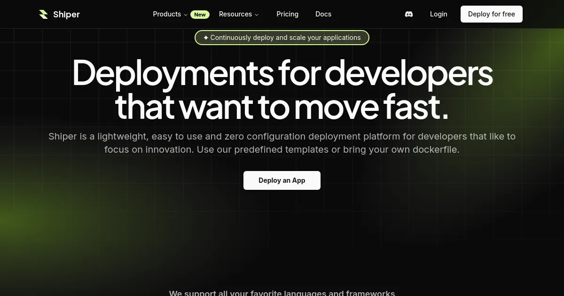Click the sparkle icon in announcement pill
The image size is (564, 296).
[206, 38]
